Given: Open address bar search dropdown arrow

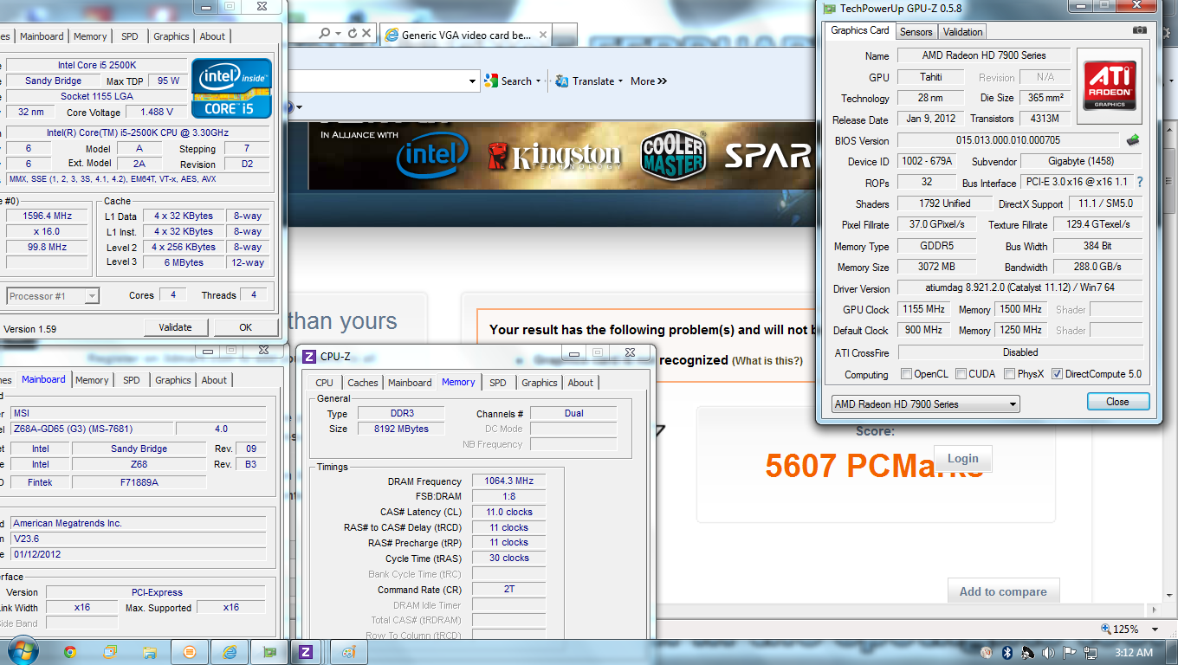Looking at the screenshot, I should pos(336,34).
